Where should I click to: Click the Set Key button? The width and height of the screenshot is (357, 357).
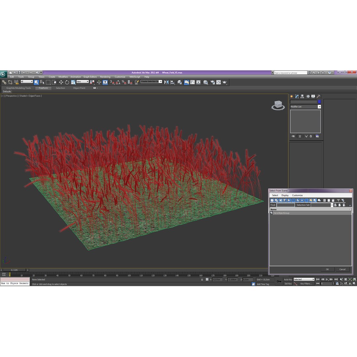[288, 284]
